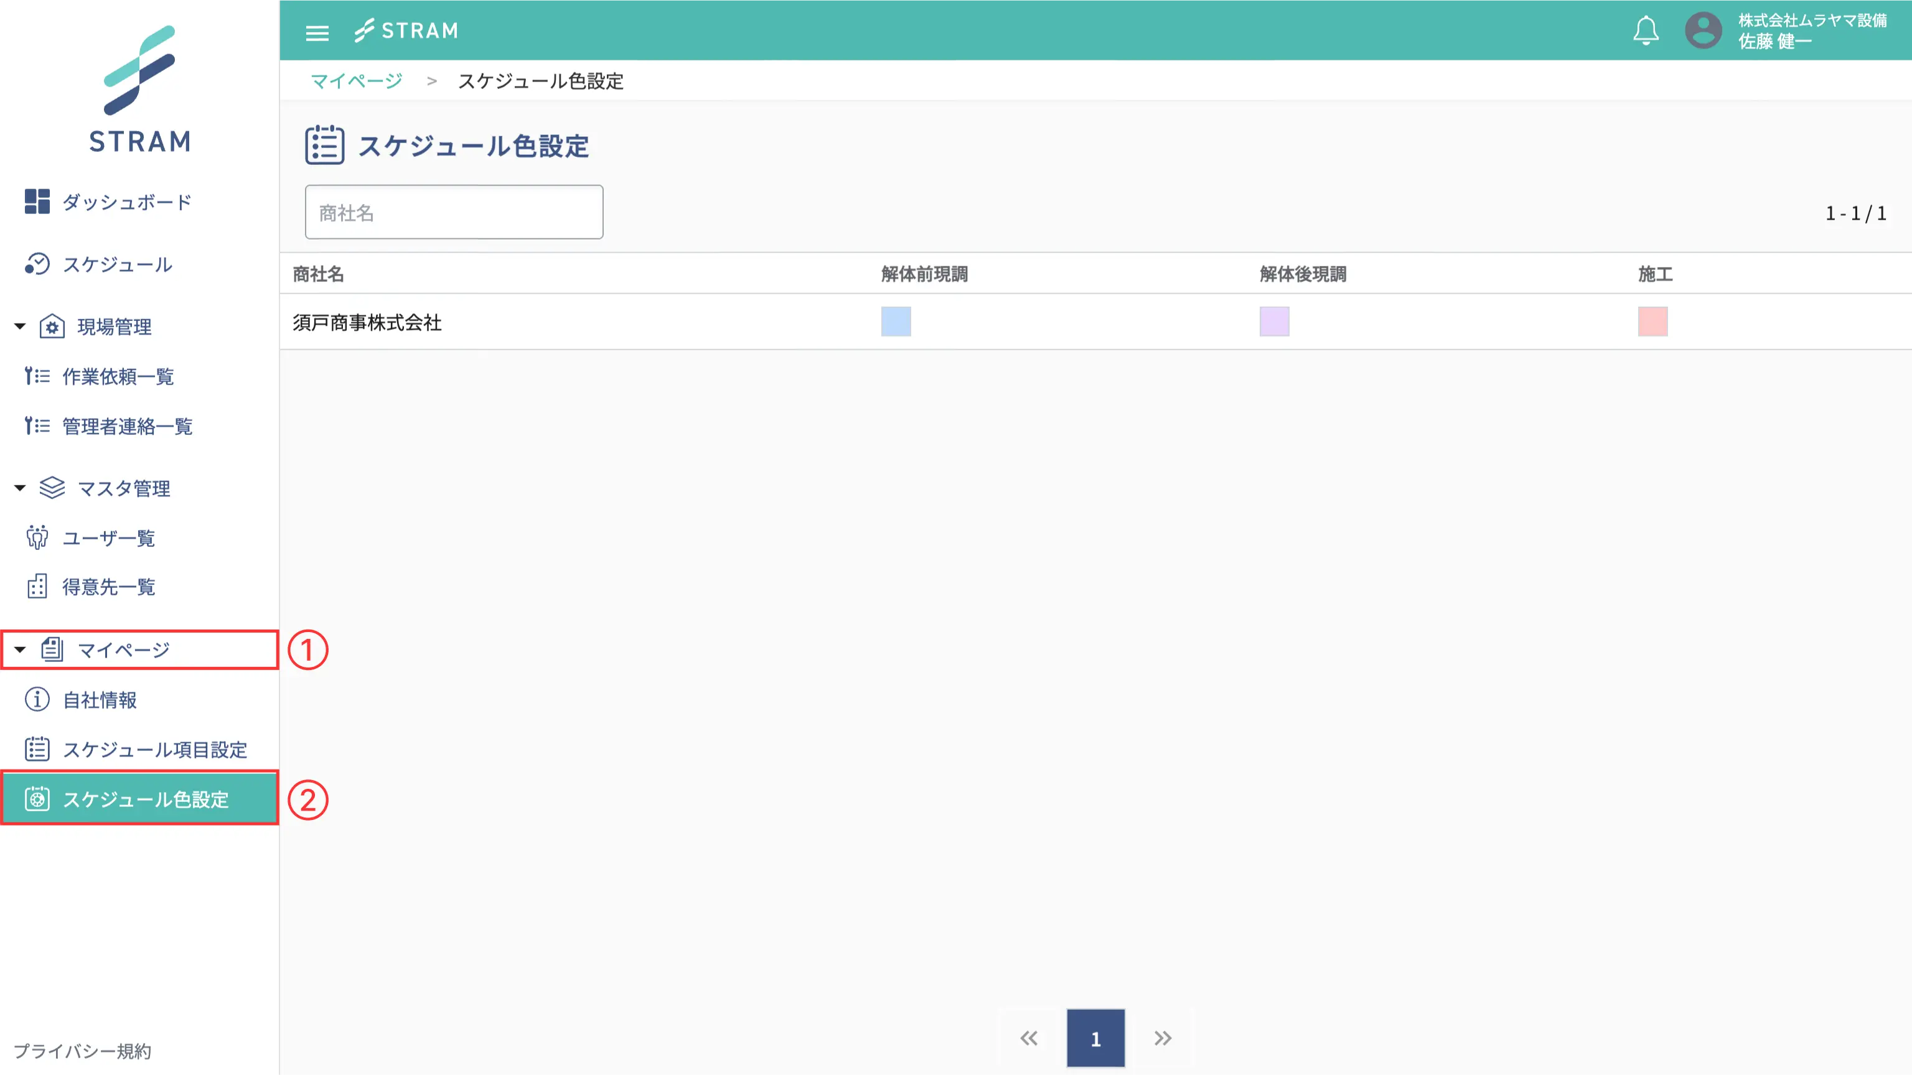Click the notification bell icon

(x=1646, y=30)
